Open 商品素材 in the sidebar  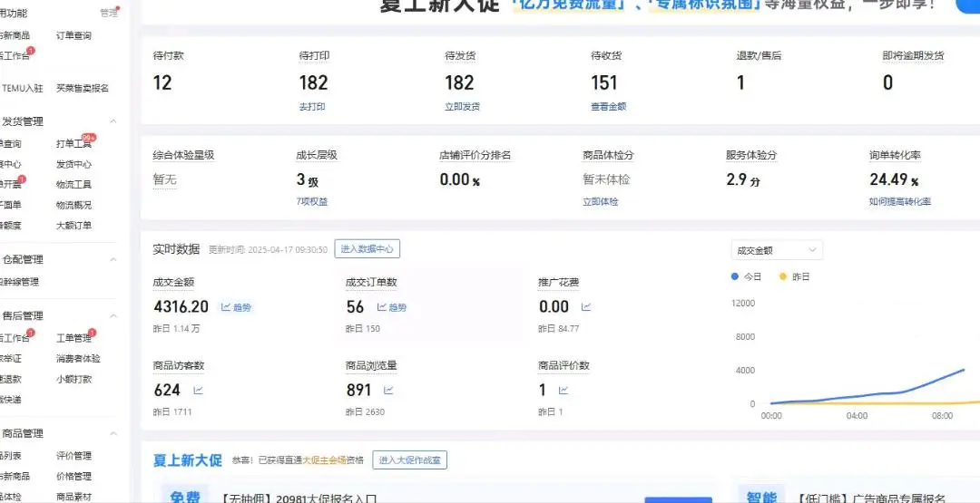(73, 497)
